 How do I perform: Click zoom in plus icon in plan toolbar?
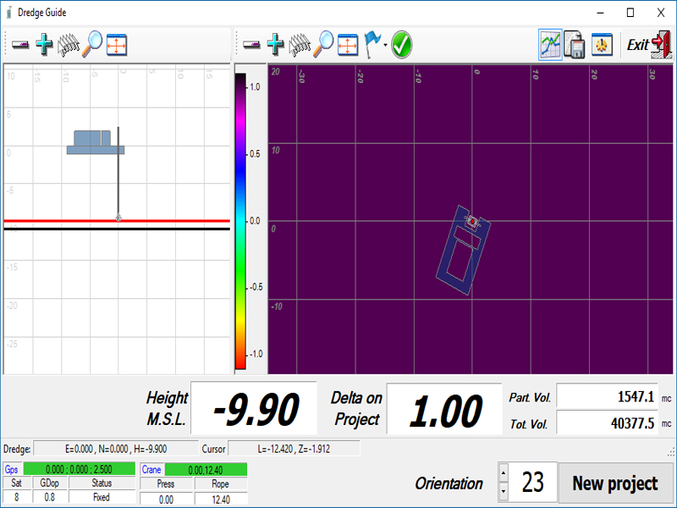[x=276, y=44]
